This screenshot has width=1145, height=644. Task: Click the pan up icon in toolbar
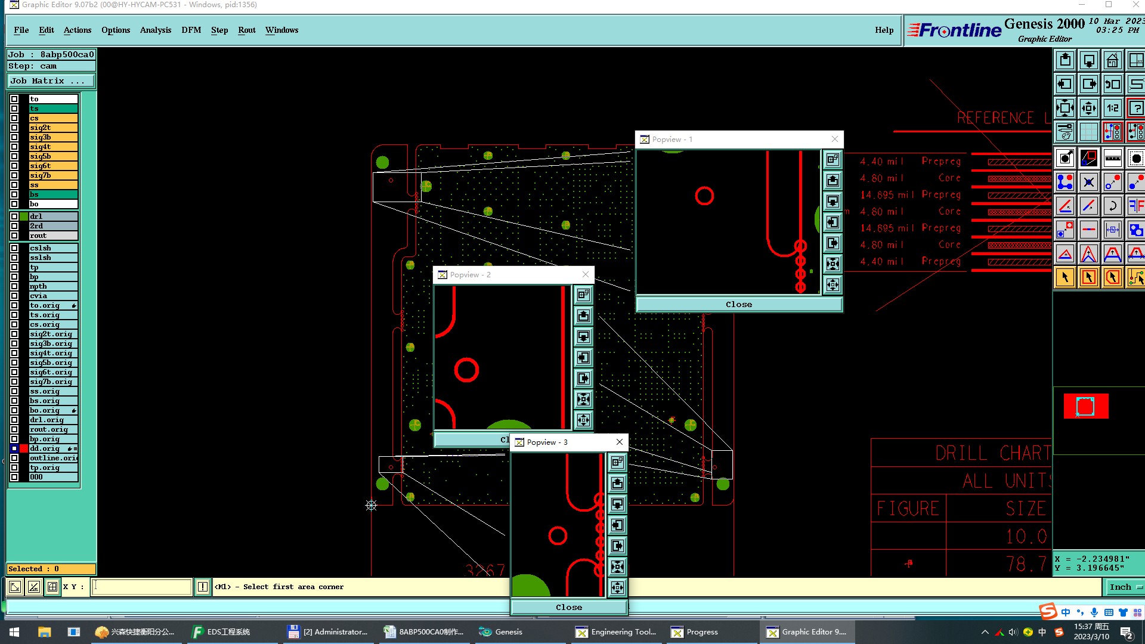[1065, 61]
